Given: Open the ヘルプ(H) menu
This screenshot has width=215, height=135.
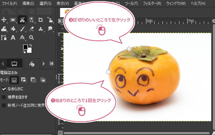Looking at the screenshot, I should [x=198, y=3].
